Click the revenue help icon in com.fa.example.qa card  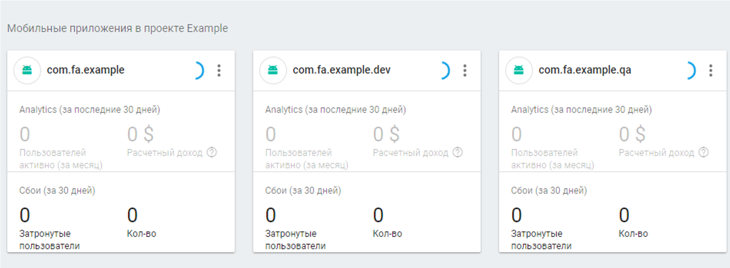pyautogui.click(x=703, y=152)
